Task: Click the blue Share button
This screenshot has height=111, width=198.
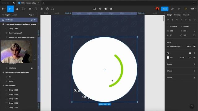Action: (165, 9)
